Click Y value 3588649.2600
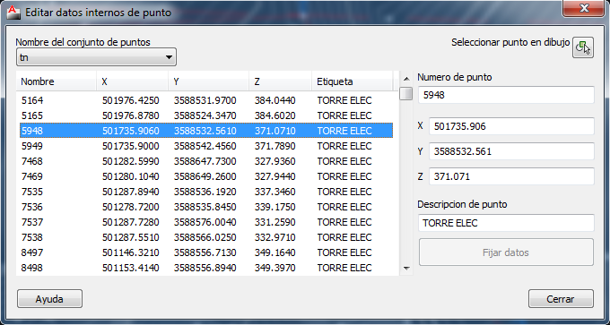 click(x=205, y=176)
